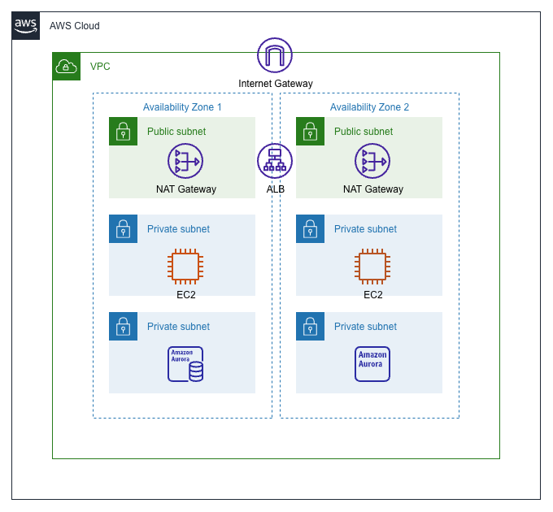Click lock icon of EC2 private subnet Zone 1
The width and height of the screenshot is (553, 512).
pyautogui.click(x=123, y=228)
